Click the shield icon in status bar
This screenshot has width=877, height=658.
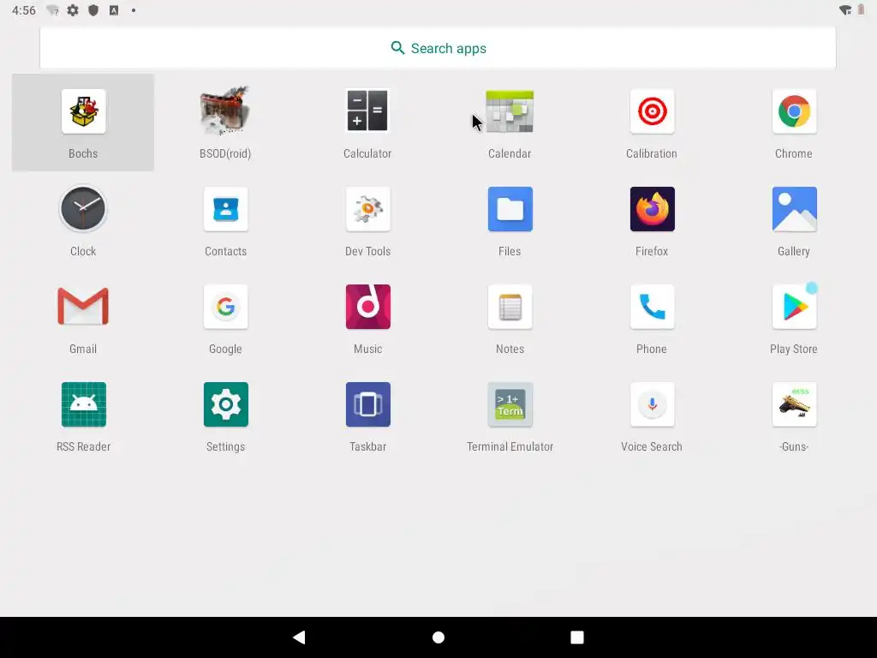click(93, 10)
